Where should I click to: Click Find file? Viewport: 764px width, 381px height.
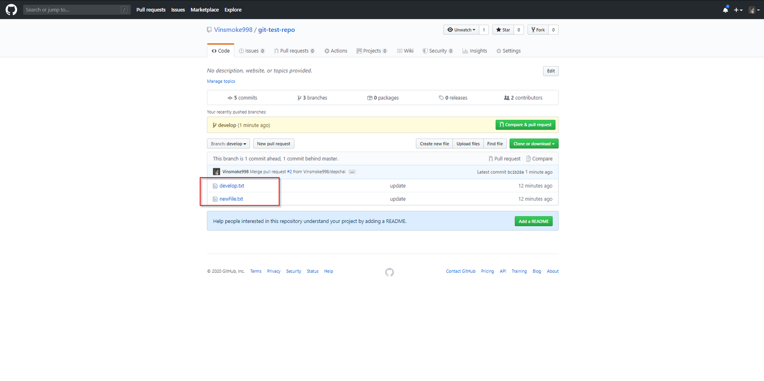tap(495, 144)
